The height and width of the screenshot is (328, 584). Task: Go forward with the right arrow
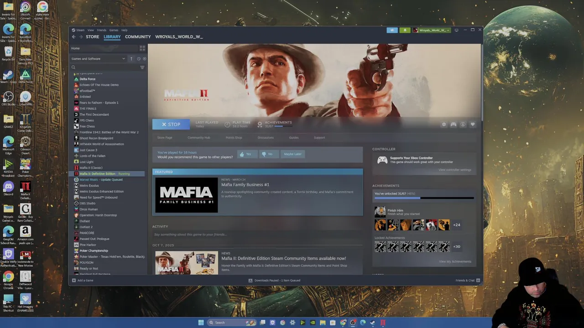point(81,36)
